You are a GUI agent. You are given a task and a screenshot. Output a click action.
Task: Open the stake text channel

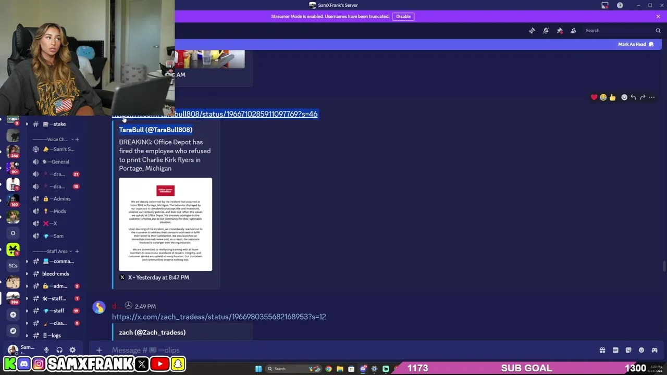click(x=55, y=124)
